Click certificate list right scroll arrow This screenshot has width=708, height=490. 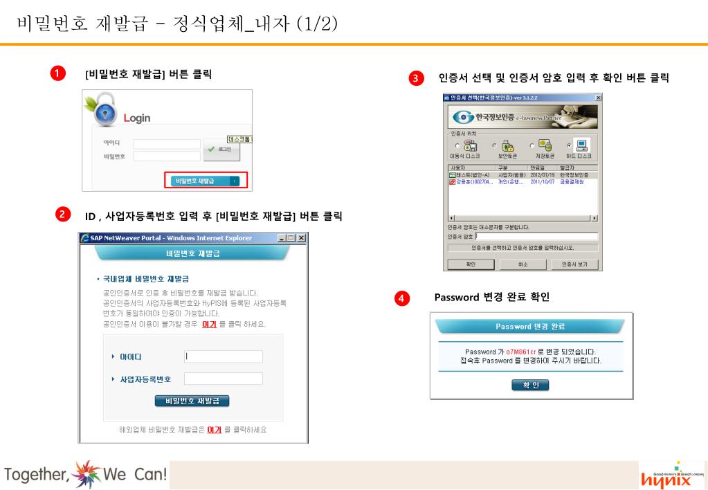[594, 218]
